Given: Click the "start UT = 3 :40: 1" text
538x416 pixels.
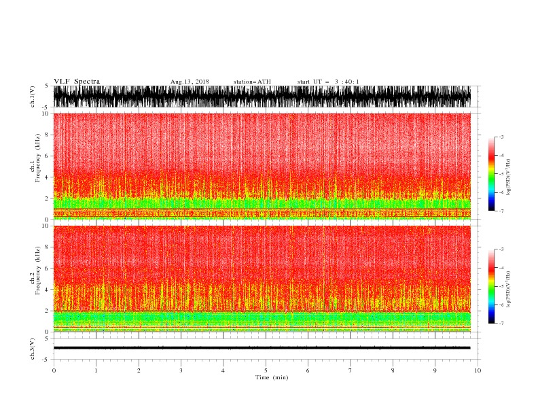Looking at the screenshot, I should pos(328,82).
